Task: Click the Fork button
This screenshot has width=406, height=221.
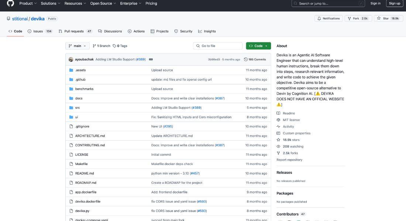Action: (x=358, y=18)
